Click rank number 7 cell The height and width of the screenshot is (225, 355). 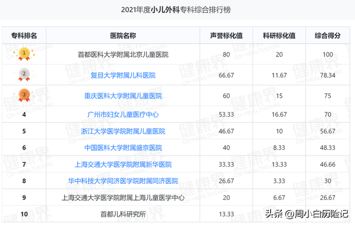[24, 164]
